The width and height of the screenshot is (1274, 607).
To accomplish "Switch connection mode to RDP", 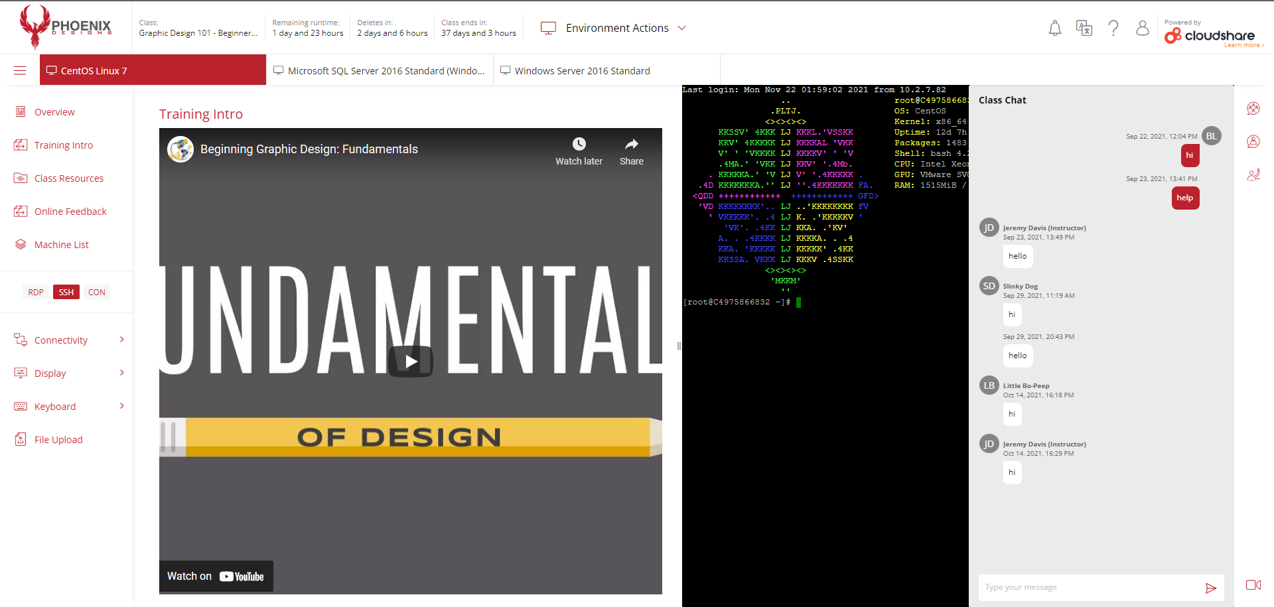I will (x=36, y=293).
